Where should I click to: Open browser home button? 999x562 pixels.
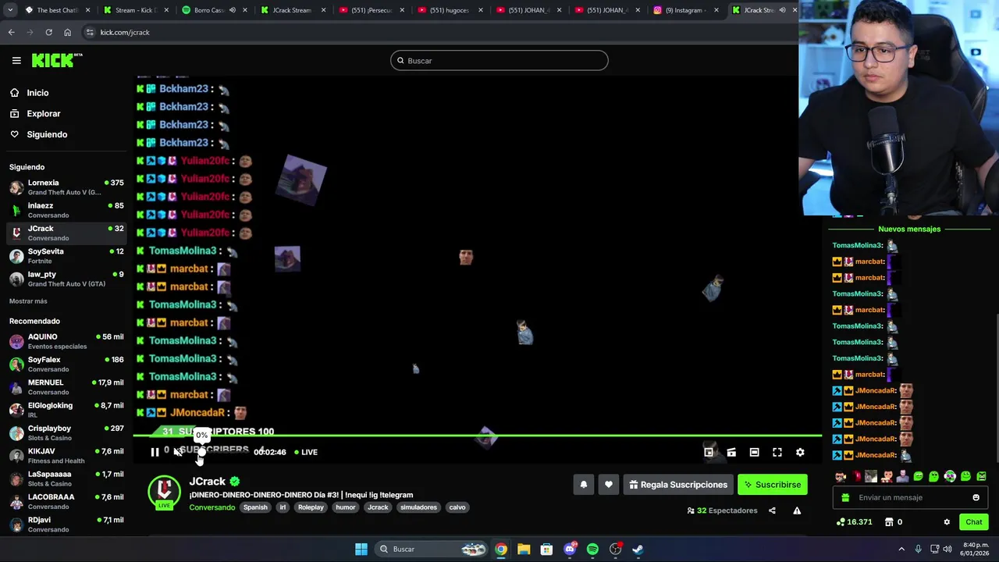point(67,32)
